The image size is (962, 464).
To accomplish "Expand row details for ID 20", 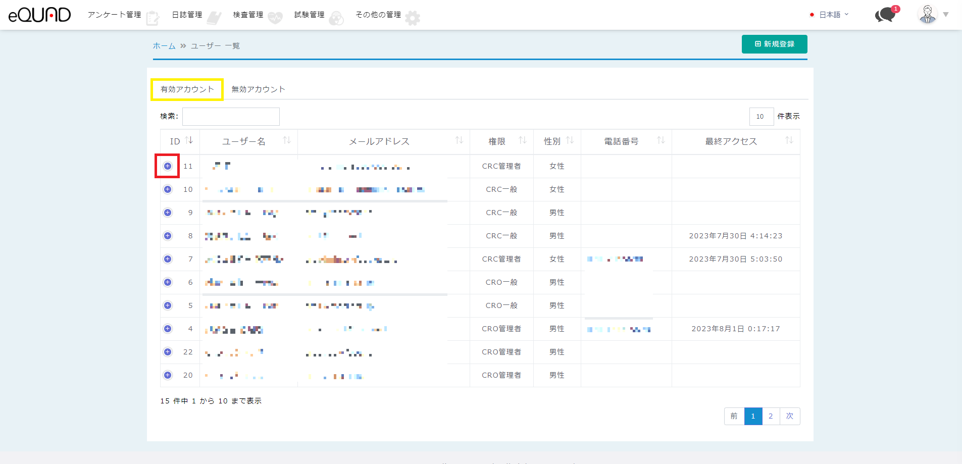I will pyautogui.click(x=168, y=375).
